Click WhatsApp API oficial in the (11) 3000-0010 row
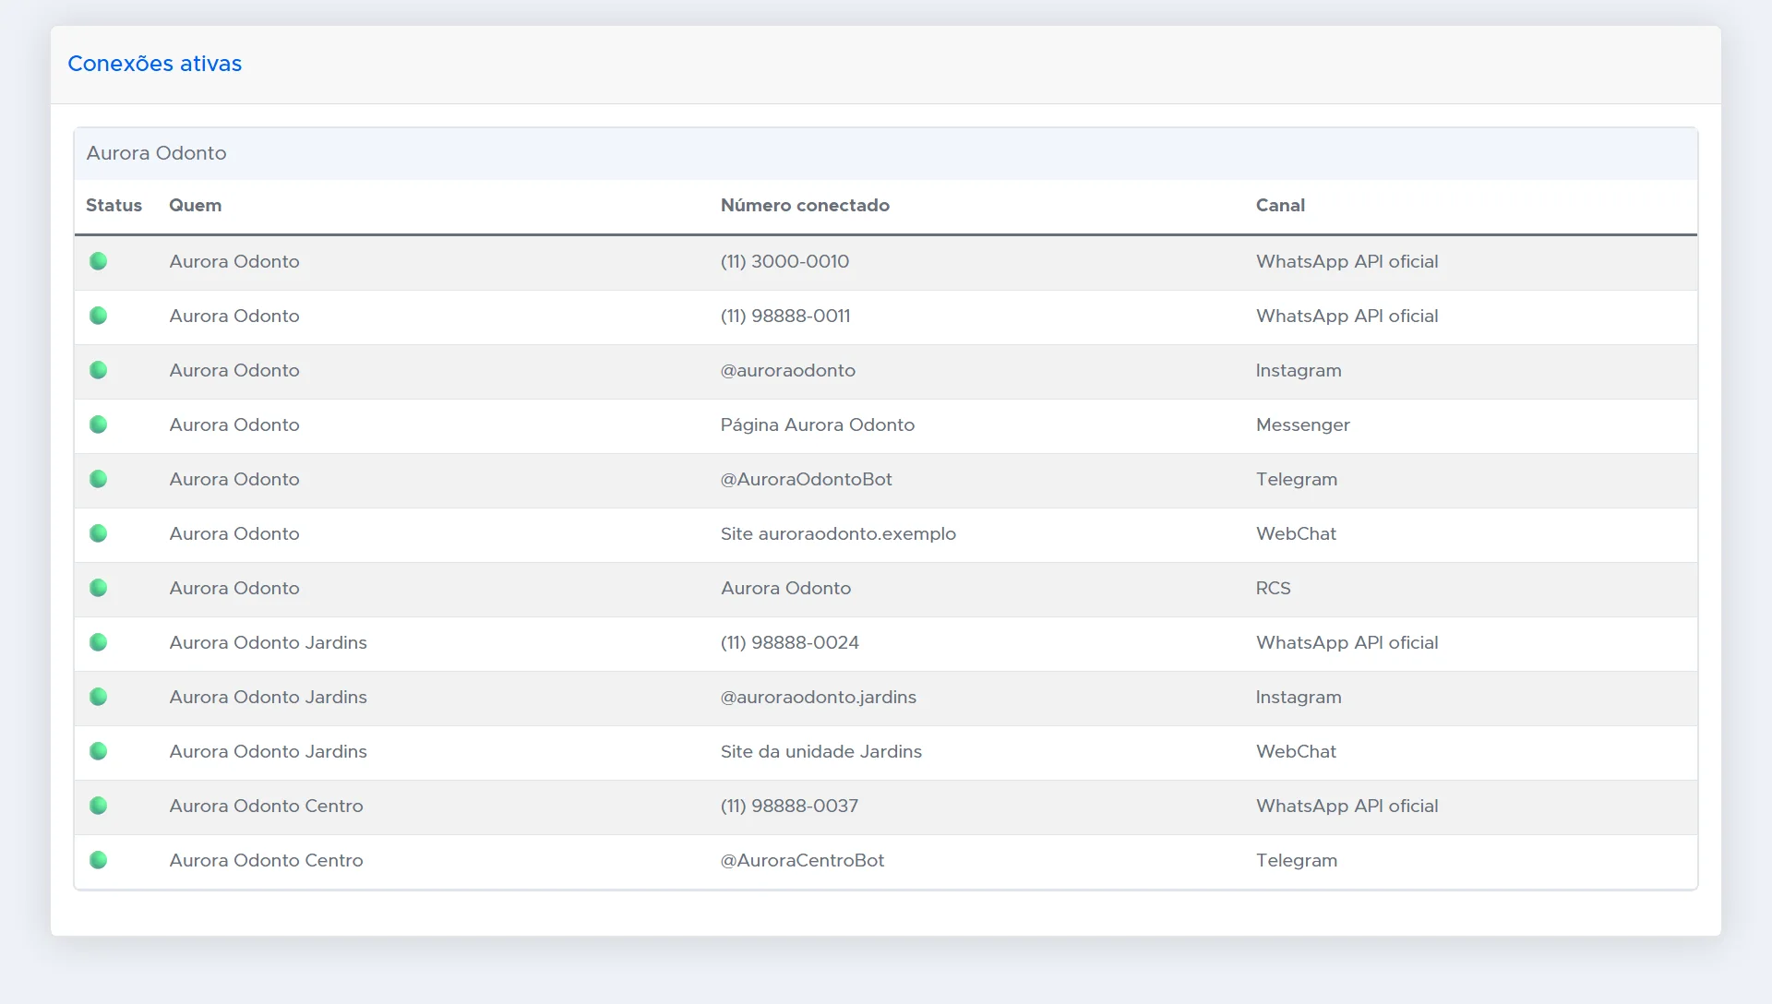 pyautogui.click(x=1347, y=261)
